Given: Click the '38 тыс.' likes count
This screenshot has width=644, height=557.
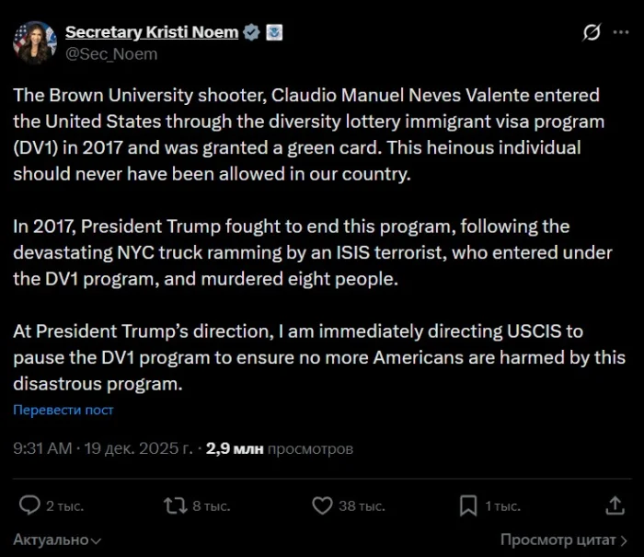Looking at the screenshot, I should (x=361, y=505).
